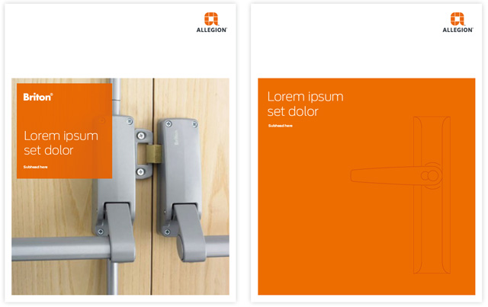Click the ALLEGION wordmark on the left page
Image resolution: width=488 pixels, height=307 pixels.
coord(212,30)
